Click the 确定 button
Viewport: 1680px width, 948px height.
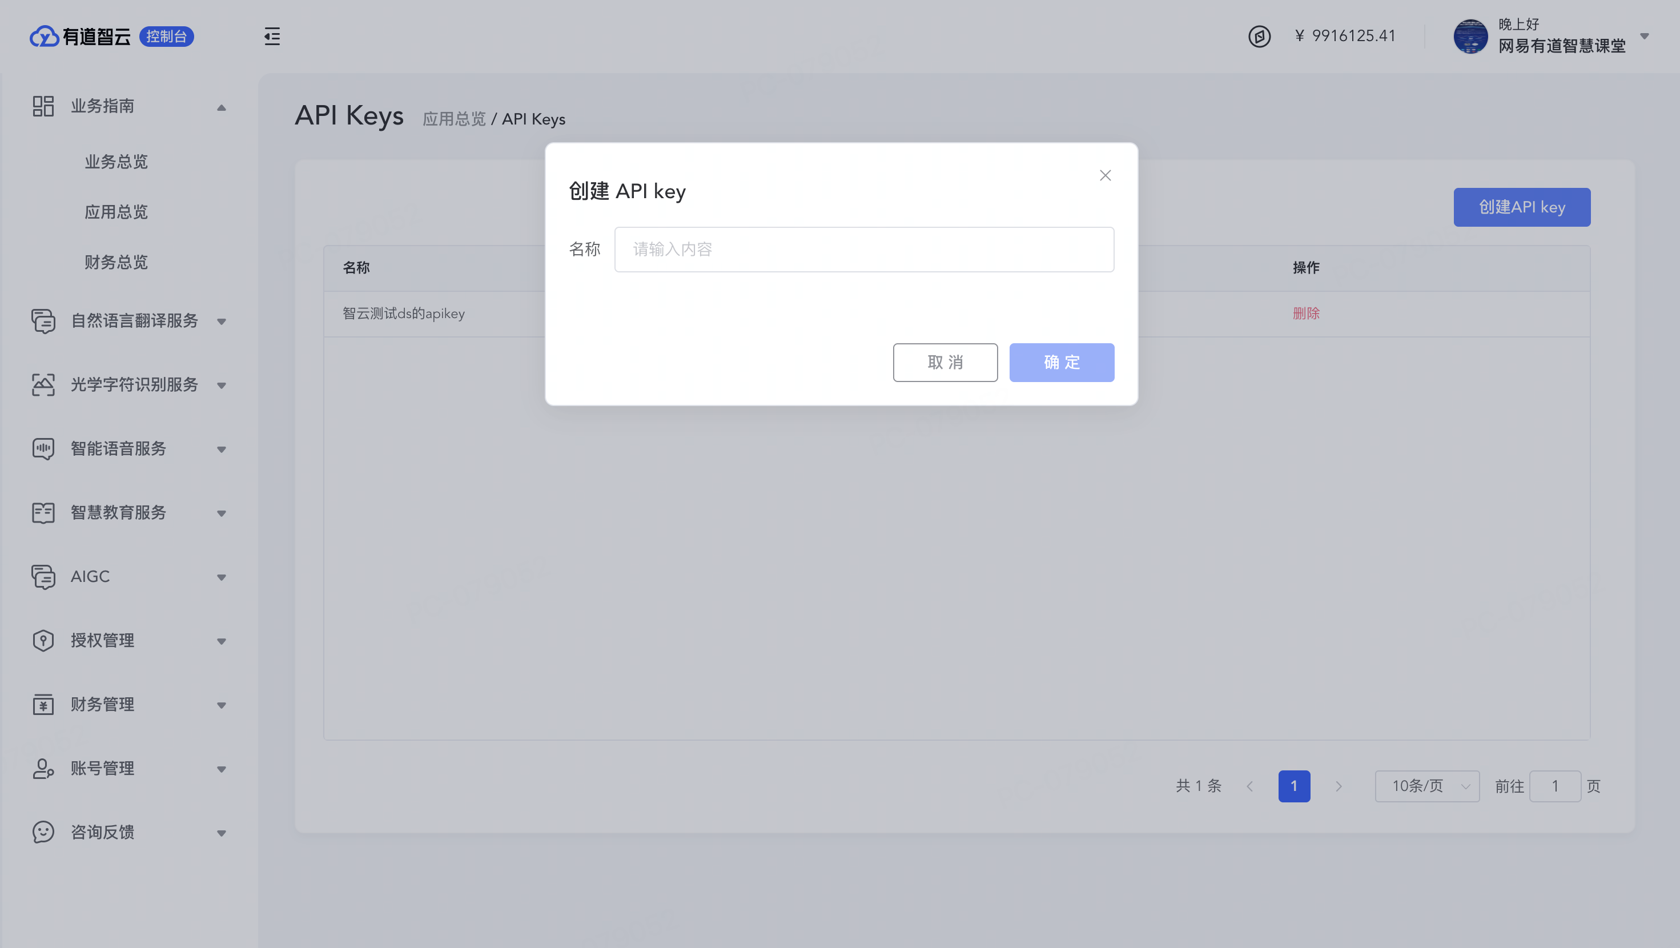(x=1061, y=363)
